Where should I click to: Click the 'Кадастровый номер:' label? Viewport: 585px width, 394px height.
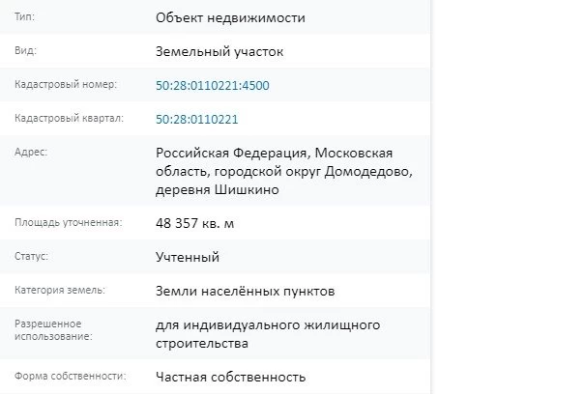pyautogui.click(x=66, y=85)
